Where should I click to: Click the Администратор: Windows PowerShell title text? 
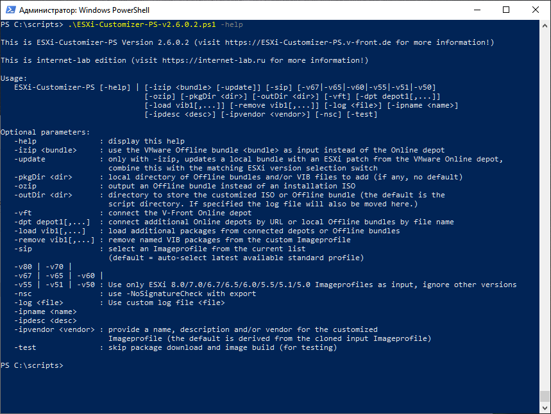tap(84, 10)
